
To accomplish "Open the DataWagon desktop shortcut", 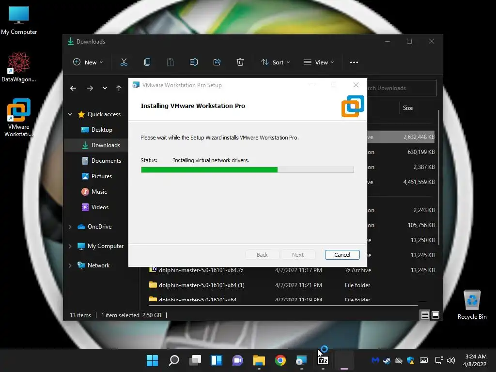I will point(19,67).
